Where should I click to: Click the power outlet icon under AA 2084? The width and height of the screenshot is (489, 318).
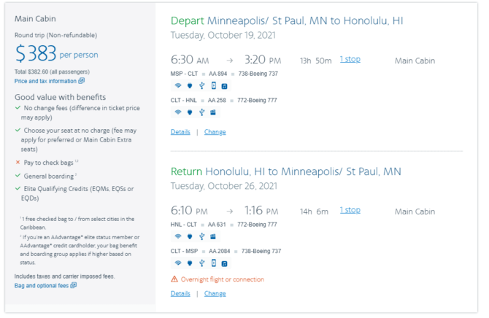(x=190, y=263)
